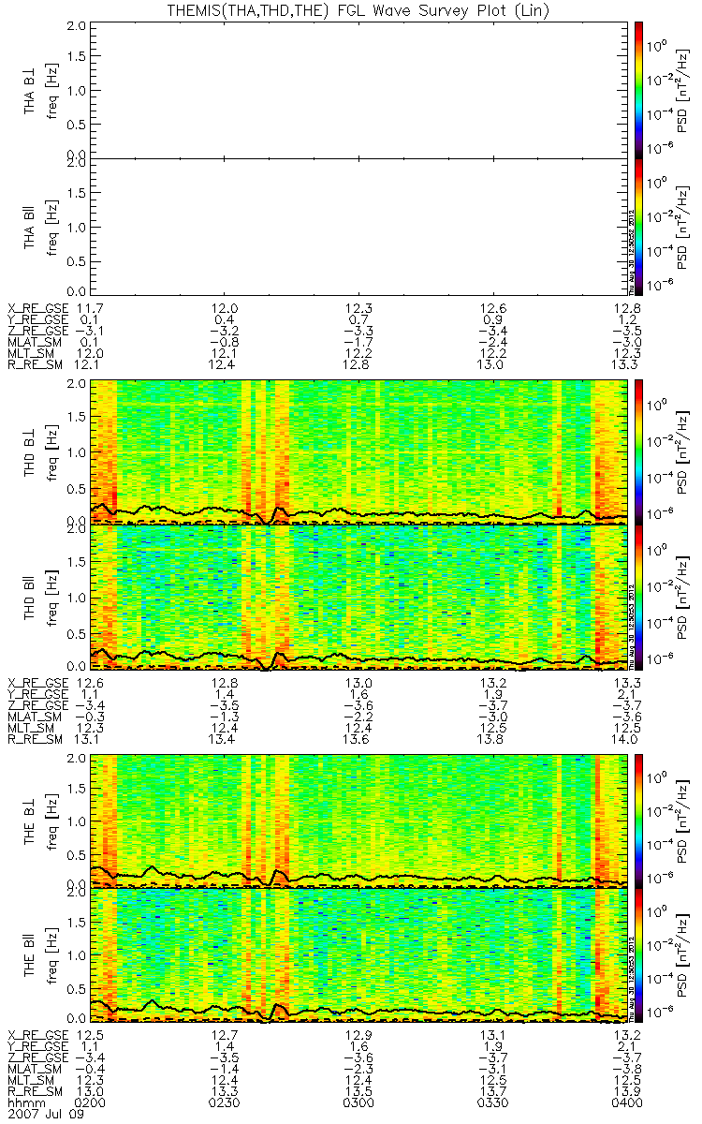Viewport: 702px width, 1124px height.
Task: Click the PSD color bar beside THA B∥ panel
Action: (639, 227)
